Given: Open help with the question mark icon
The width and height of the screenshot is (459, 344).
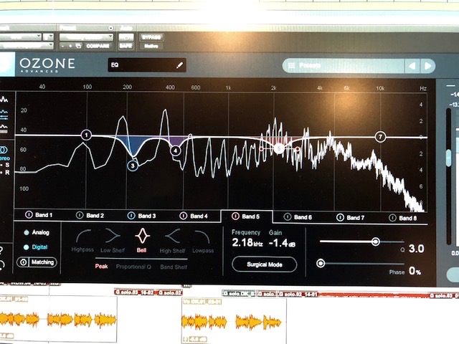Looking at the screenshot, I should [x=1, y=251].
